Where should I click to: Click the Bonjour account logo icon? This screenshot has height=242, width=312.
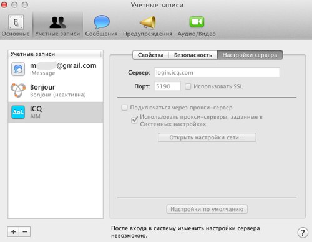click(x=18, y=90)
